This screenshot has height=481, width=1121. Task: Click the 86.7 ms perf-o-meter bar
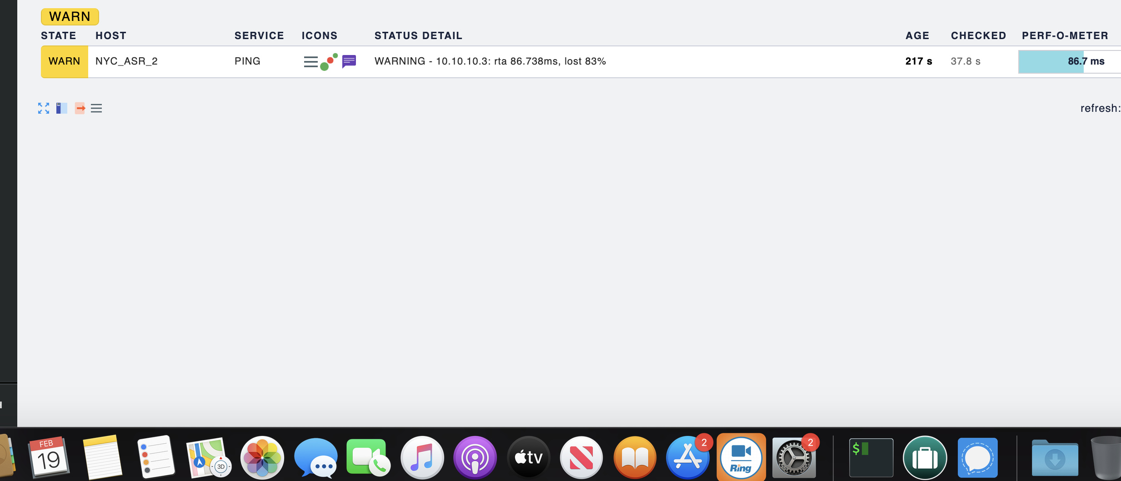[x=1069, y=62]
